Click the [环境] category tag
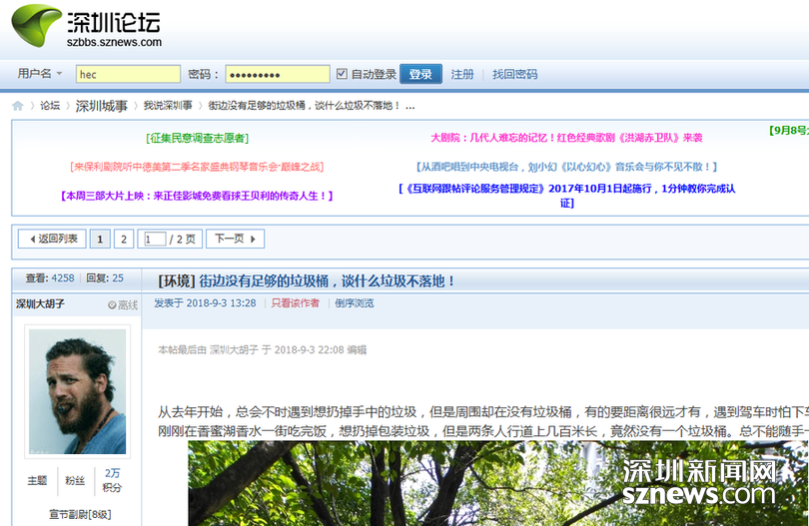 [x=176, y=281]
